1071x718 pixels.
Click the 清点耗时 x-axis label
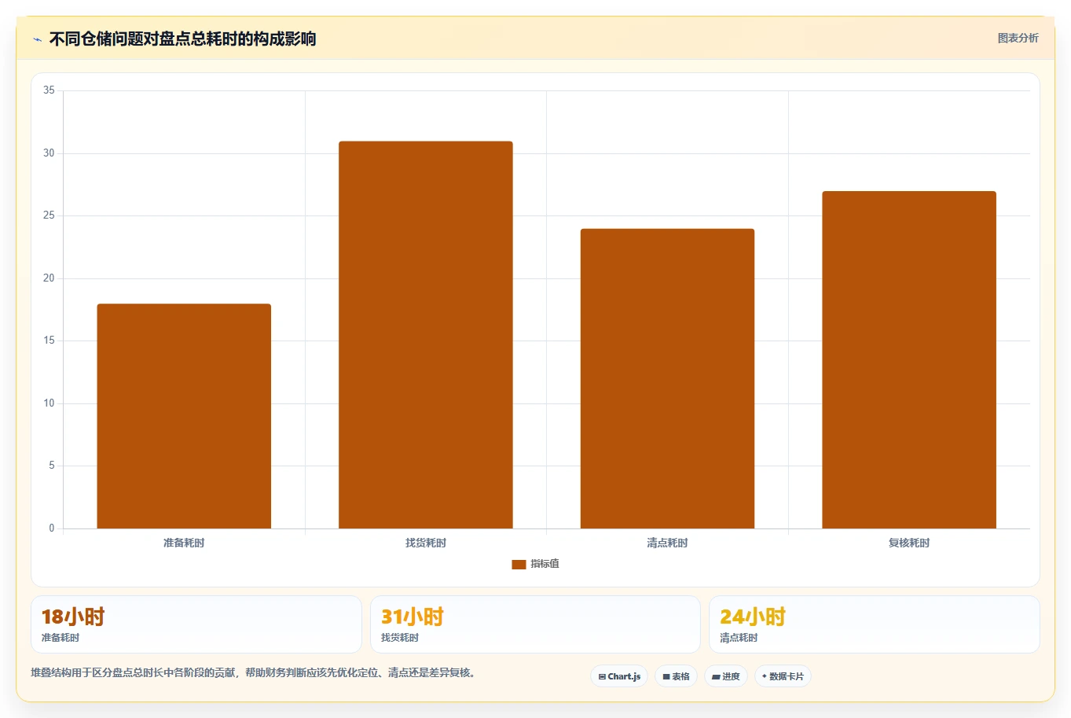point(667,543)
